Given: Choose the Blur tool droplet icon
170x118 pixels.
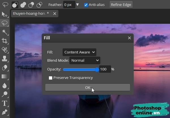Looking at the screenshot, I should pyautogui.click(x=5, y=85).
